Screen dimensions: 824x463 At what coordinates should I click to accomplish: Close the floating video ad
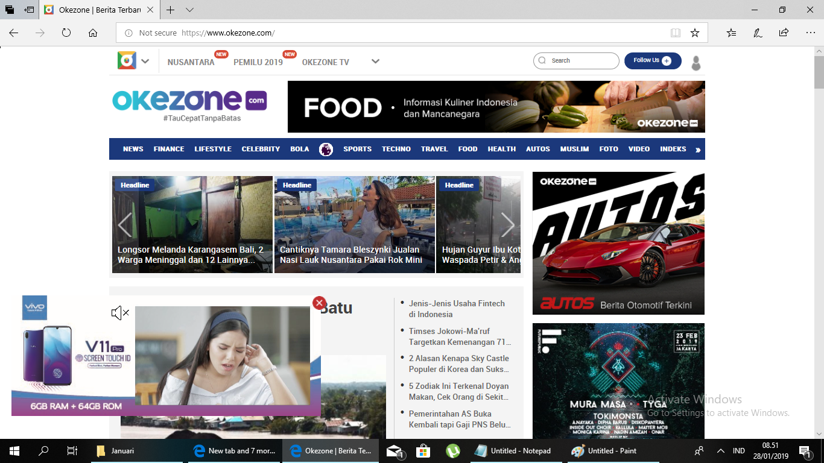click(x=320, y=303)
